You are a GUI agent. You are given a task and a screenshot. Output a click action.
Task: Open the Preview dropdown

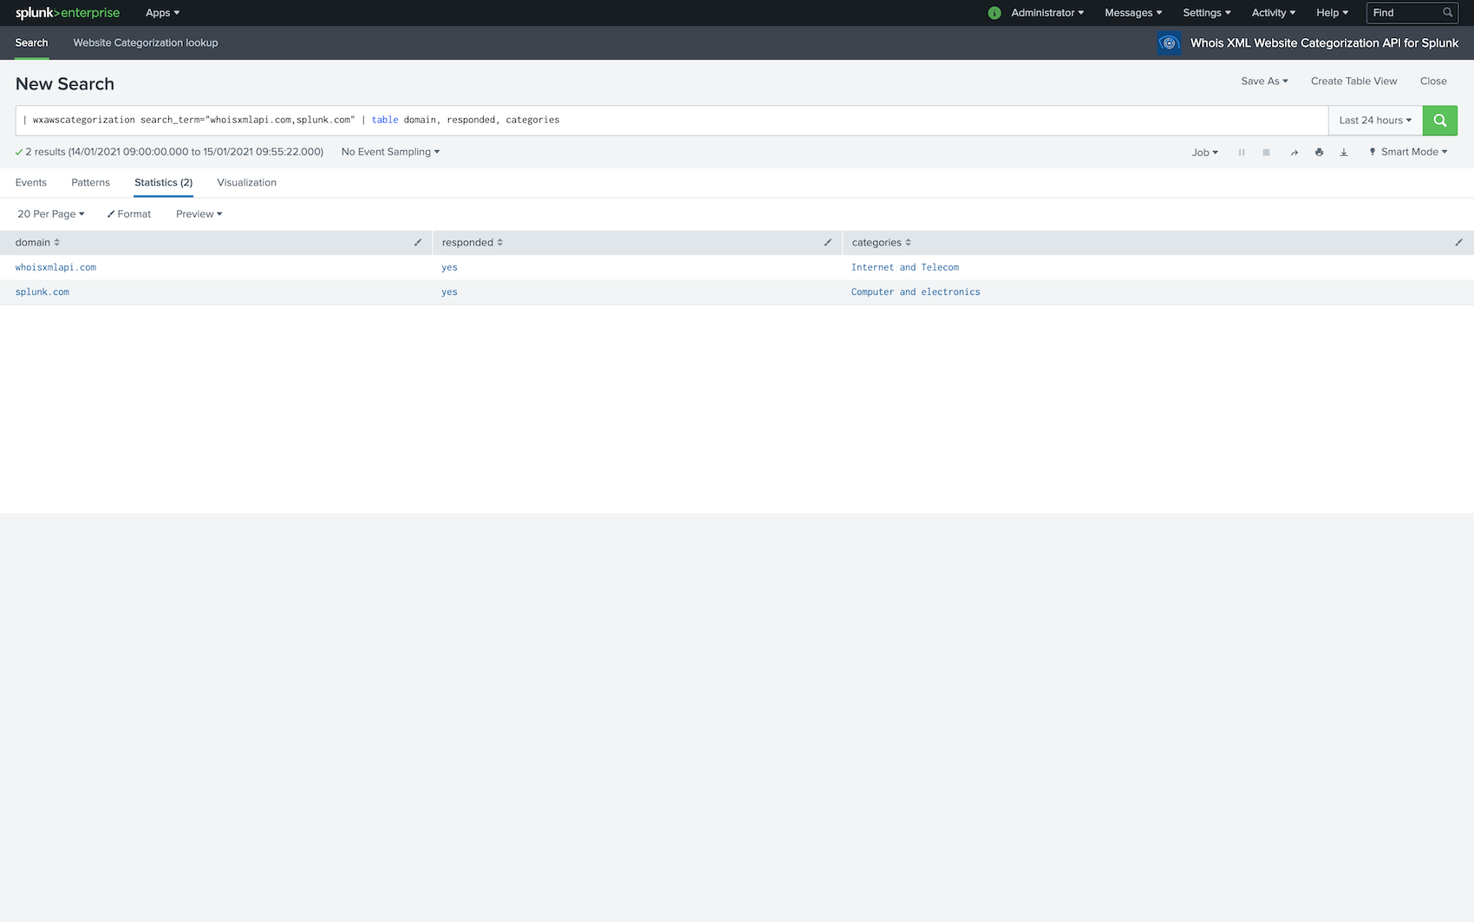coord(199,214)
